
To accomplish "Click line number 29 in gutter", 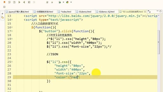I will (9, 77).
